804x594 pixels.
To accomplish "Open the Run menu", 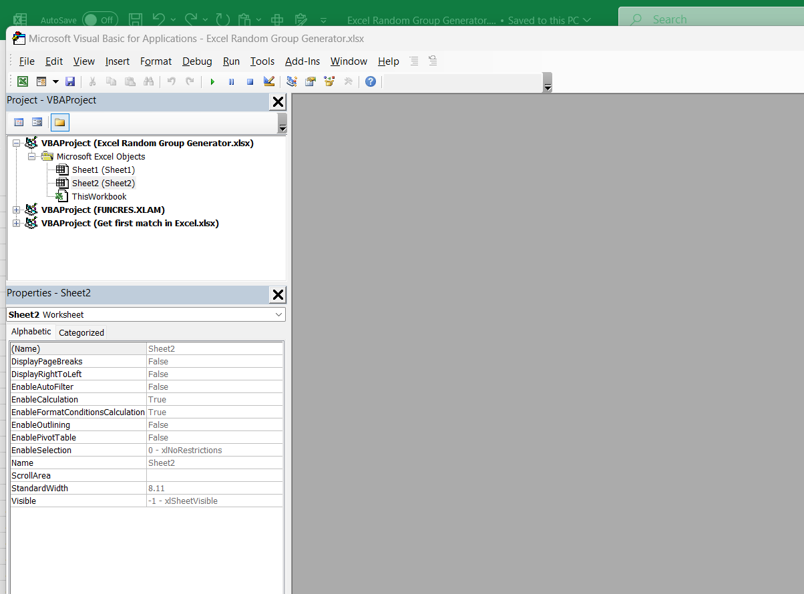I will (231, 61).
